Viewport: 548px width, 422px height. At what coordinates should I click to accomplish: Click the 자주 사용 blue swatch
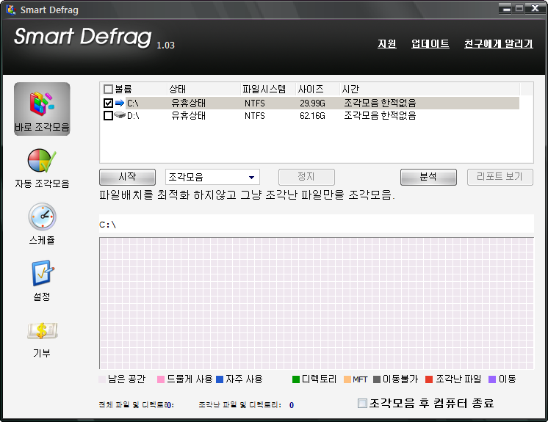click(x=220, y=379)
